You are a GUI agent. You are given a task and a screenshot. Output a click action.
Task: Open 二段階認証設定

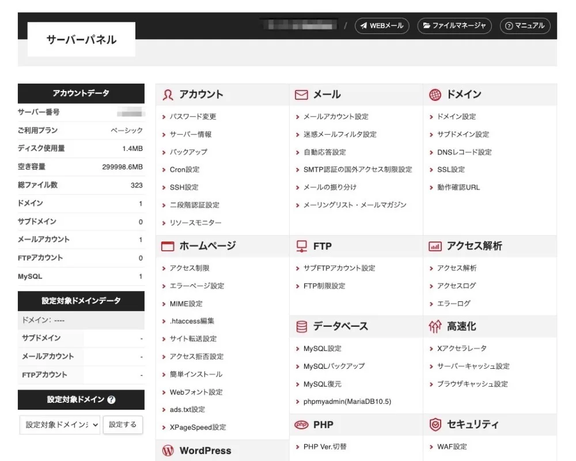(194, 205)
